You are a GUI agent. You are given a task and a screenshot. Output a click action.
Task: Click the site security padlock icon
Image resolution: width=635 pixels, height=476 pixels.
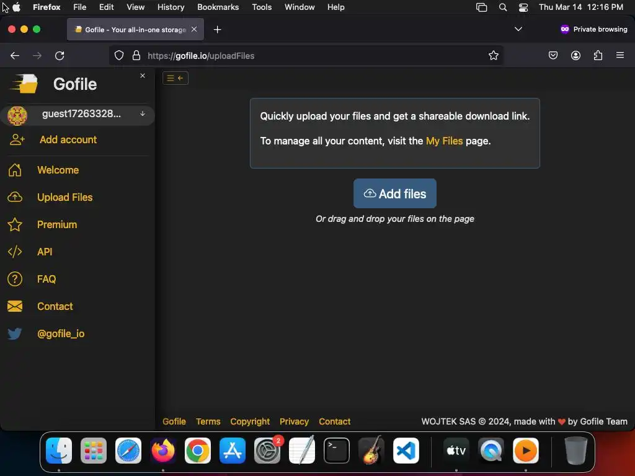(136, 55)
